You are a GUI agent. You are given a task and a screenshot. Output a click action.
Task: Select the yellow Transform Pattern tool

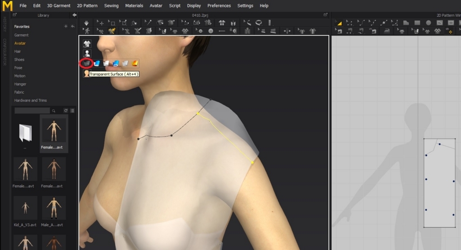pos(339,23)
